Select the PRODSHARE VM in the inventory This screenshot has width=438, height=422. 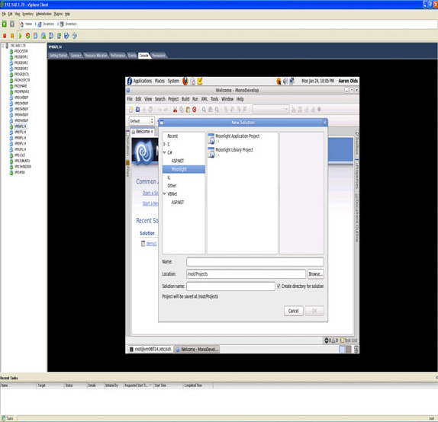pyautogui.click(x=21, y=86)
